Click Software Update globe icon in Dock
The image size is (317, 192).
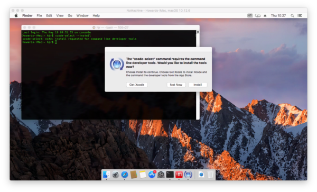[188, 175]
